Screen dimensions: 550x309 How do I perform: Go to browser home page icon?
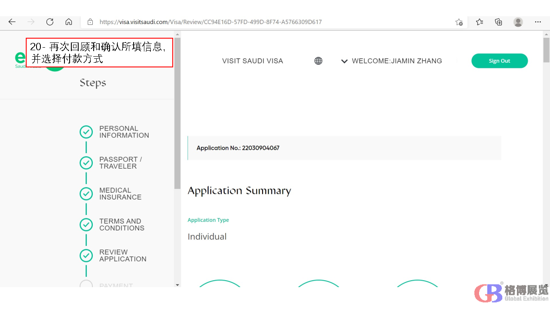click(69, 22)
